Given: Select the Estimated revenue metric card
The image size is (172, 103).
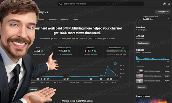Looking at the screenshot, I should (117, 51).
